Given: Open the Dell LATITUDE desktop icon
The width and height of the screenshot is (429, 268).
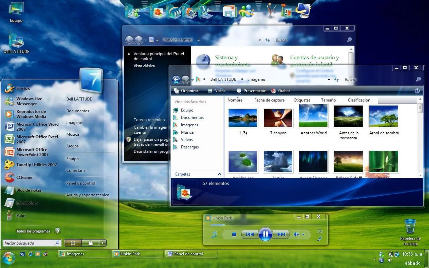Looking at the screenshot, I should tap(16, 43).
